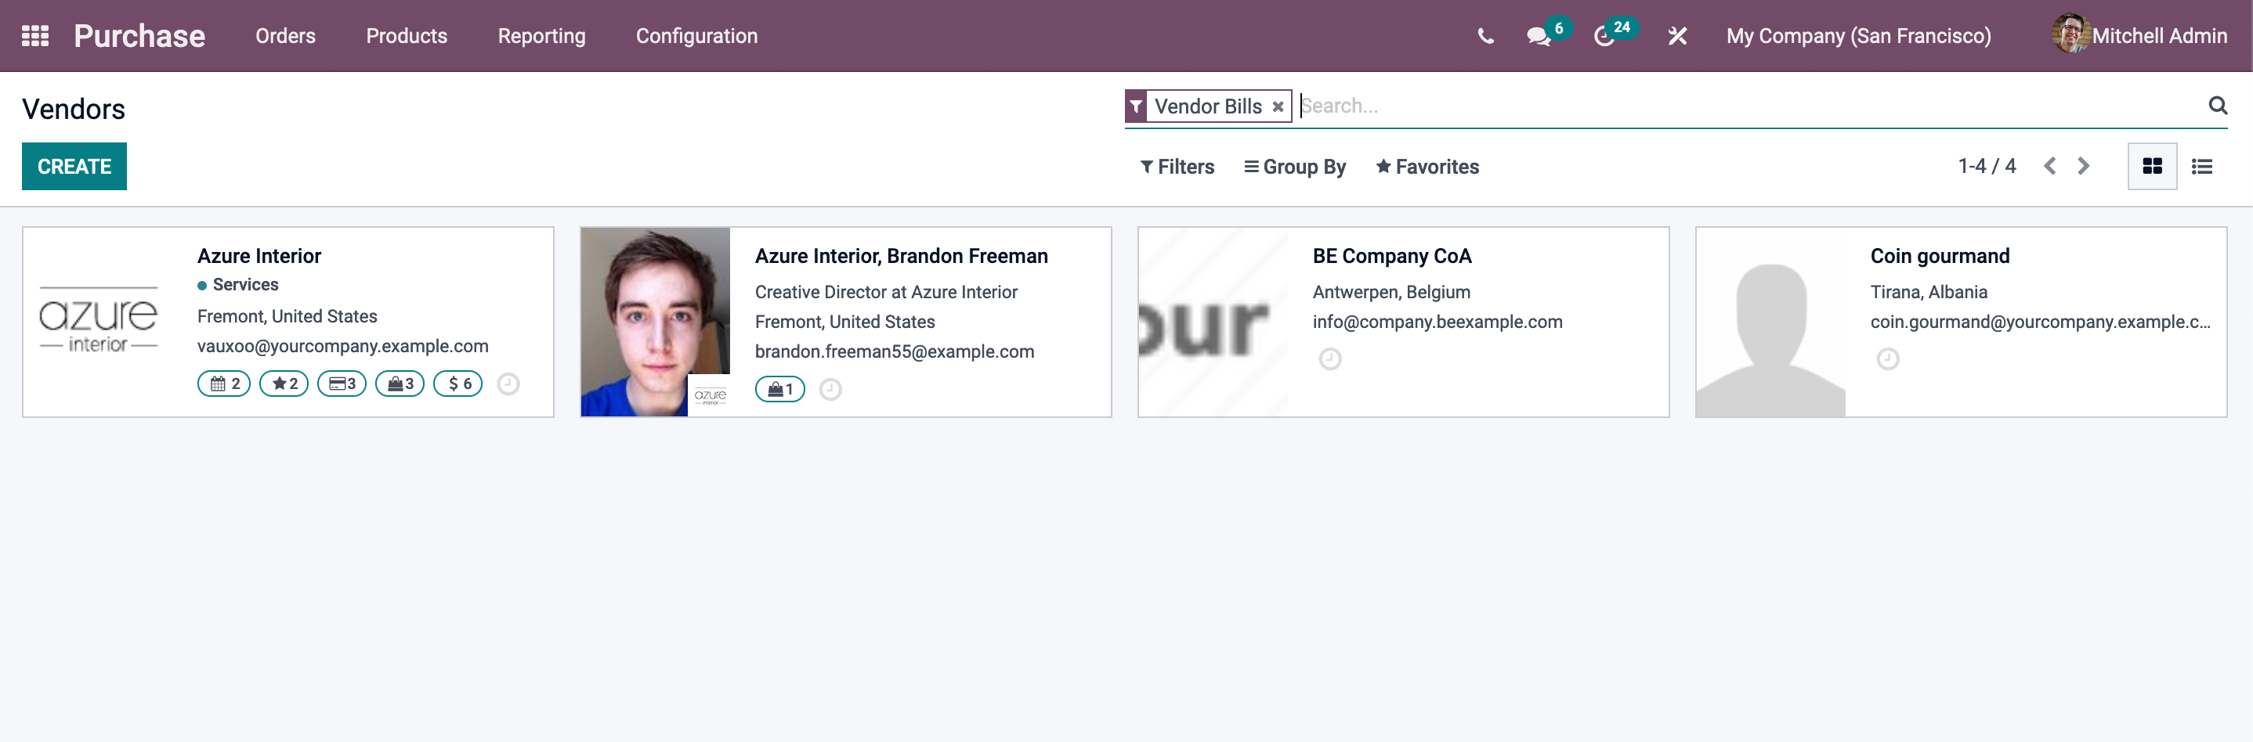Image resolution: width=2253 pixels, height=742 pixels.
Task: Click Azure Interior credit card badge 3
Action: coord(342,384)
